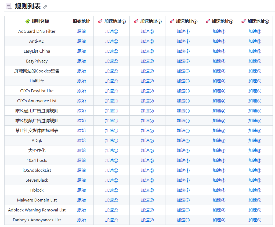The height and width of the screenshot is (227, 275).
Task: Open 加速① link for ADgk
Action: 111,141
